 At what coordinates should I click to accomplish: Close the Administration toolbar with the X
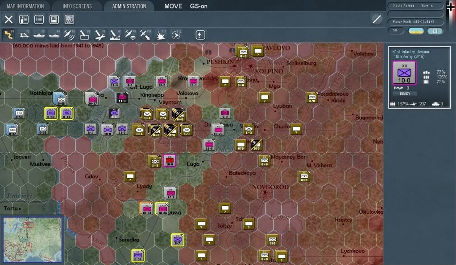9,20
